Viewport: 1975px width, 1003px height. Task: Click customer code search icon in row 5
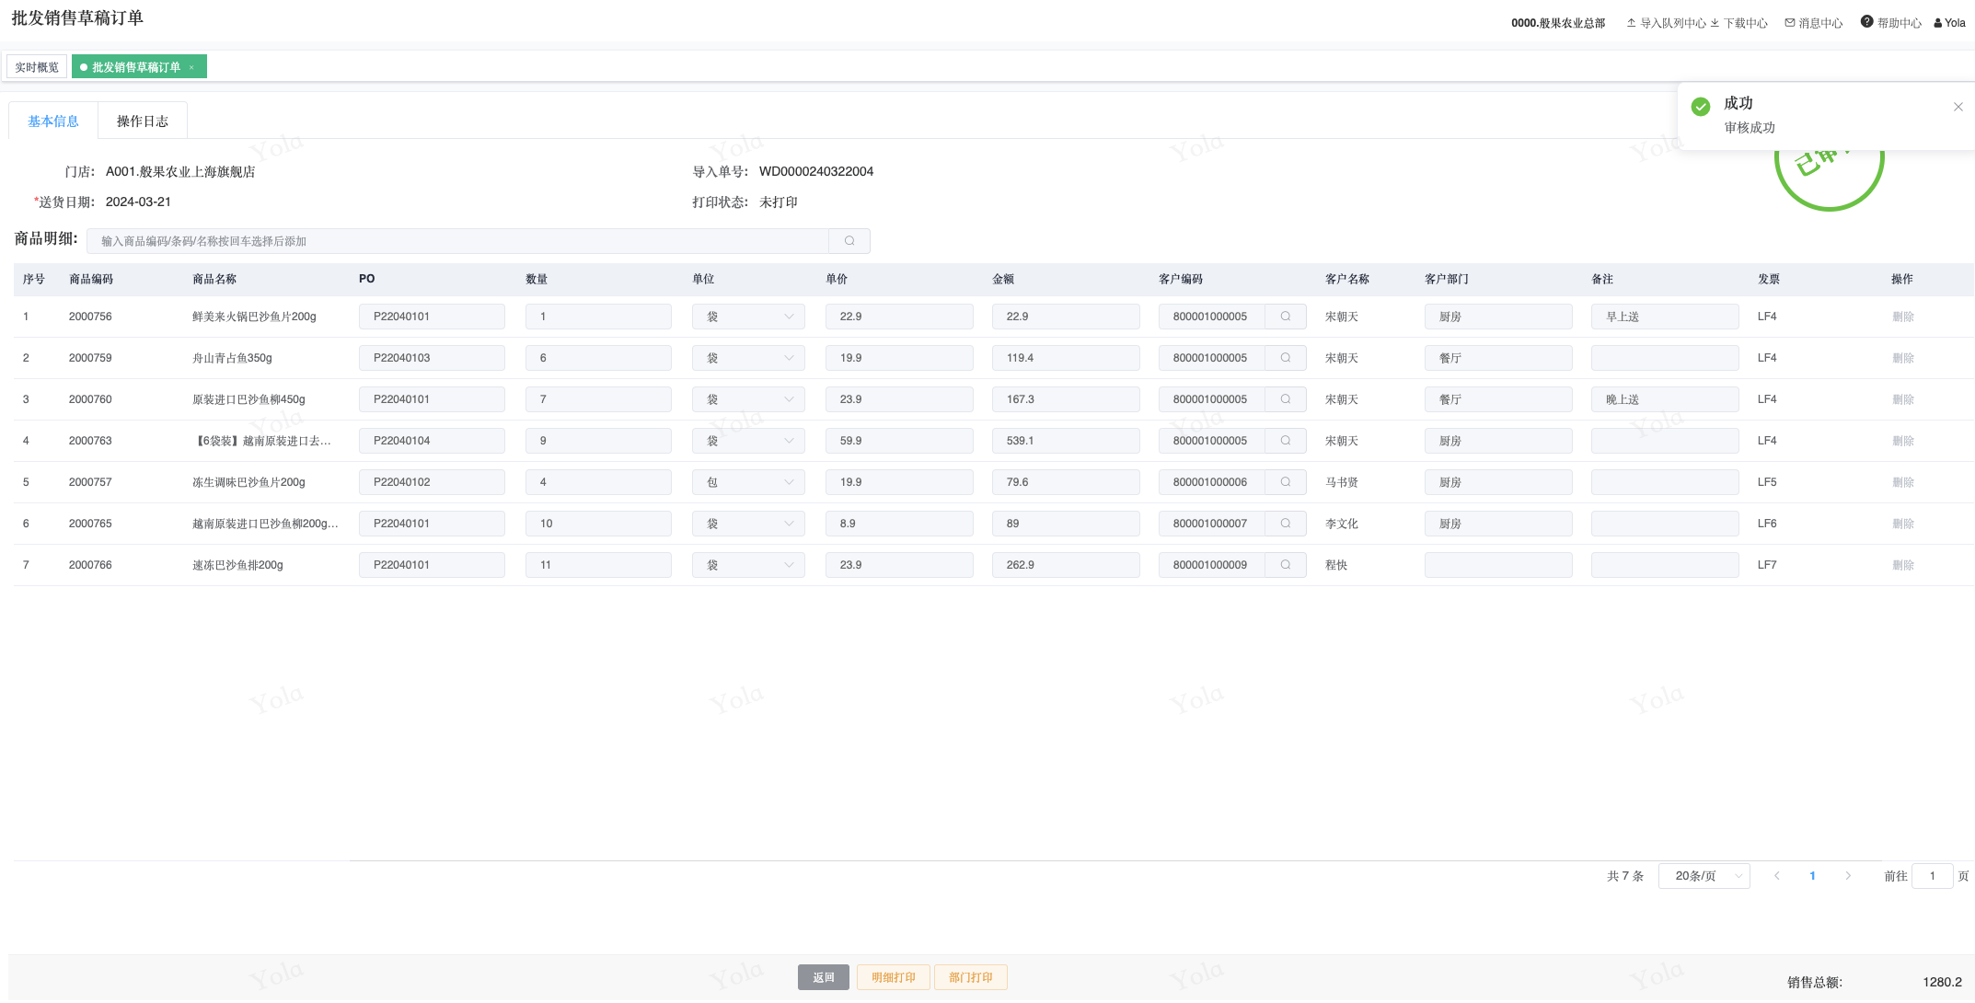pyautogui.click(x=1286, y=482)
